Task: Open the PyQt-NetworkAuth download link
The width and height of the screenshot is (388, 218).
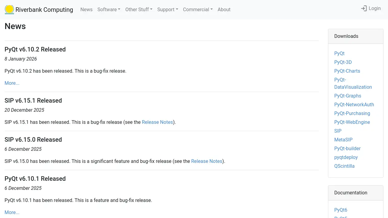Action: (354, 104)
